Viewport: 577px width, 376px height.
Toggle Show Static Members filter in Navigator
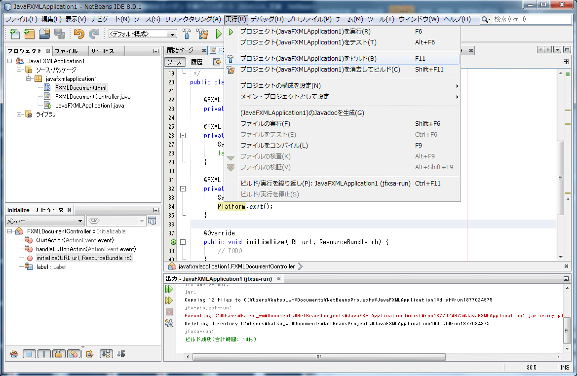coord(44,354)
